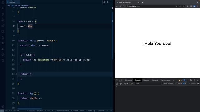Open DevTools settings gear in tab bar
Viewport: 200px width, 112px height.
[x=191, y=80]
